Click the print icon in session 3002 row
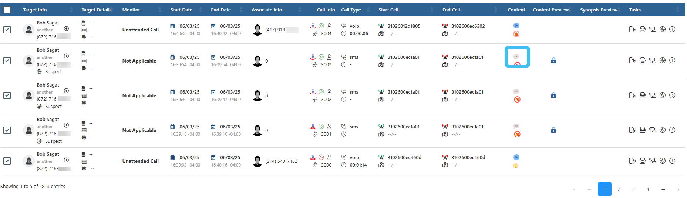687x198 pixels. click(643, 95)
